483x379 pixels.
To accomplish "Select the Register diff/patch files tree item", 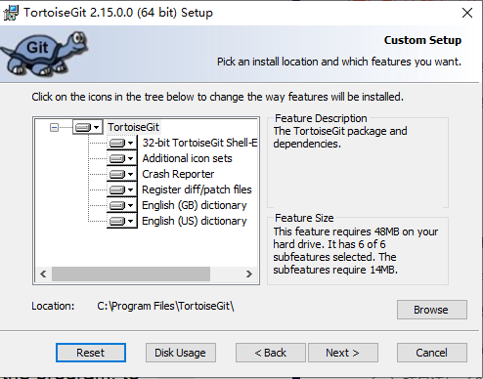I will (x=197, y=189).
